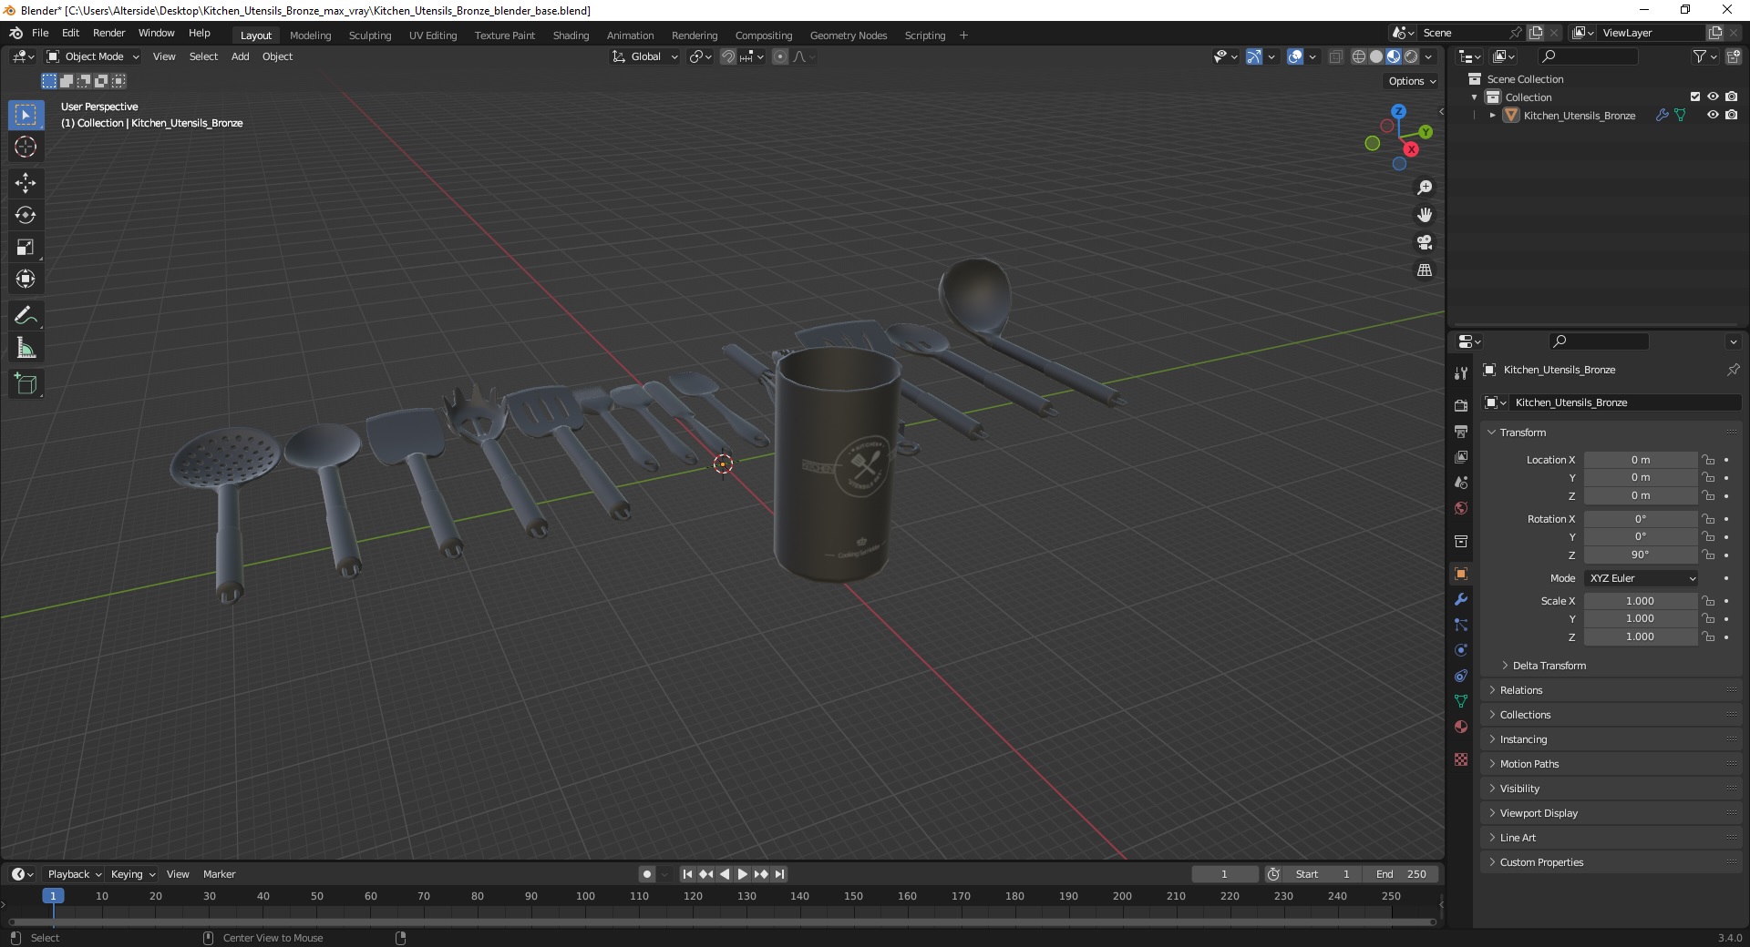Screen dimensions: 1750x947
Task: Open Object Mode dropdown
Action: click(x=93, y=56)
